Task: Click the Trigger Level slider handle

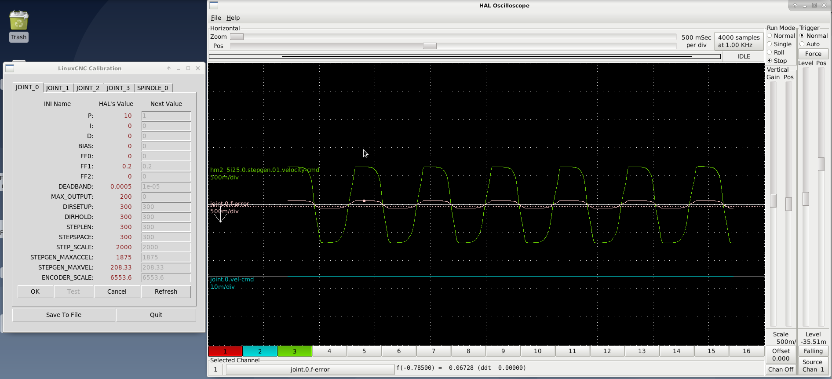Action: click(806, 199)
